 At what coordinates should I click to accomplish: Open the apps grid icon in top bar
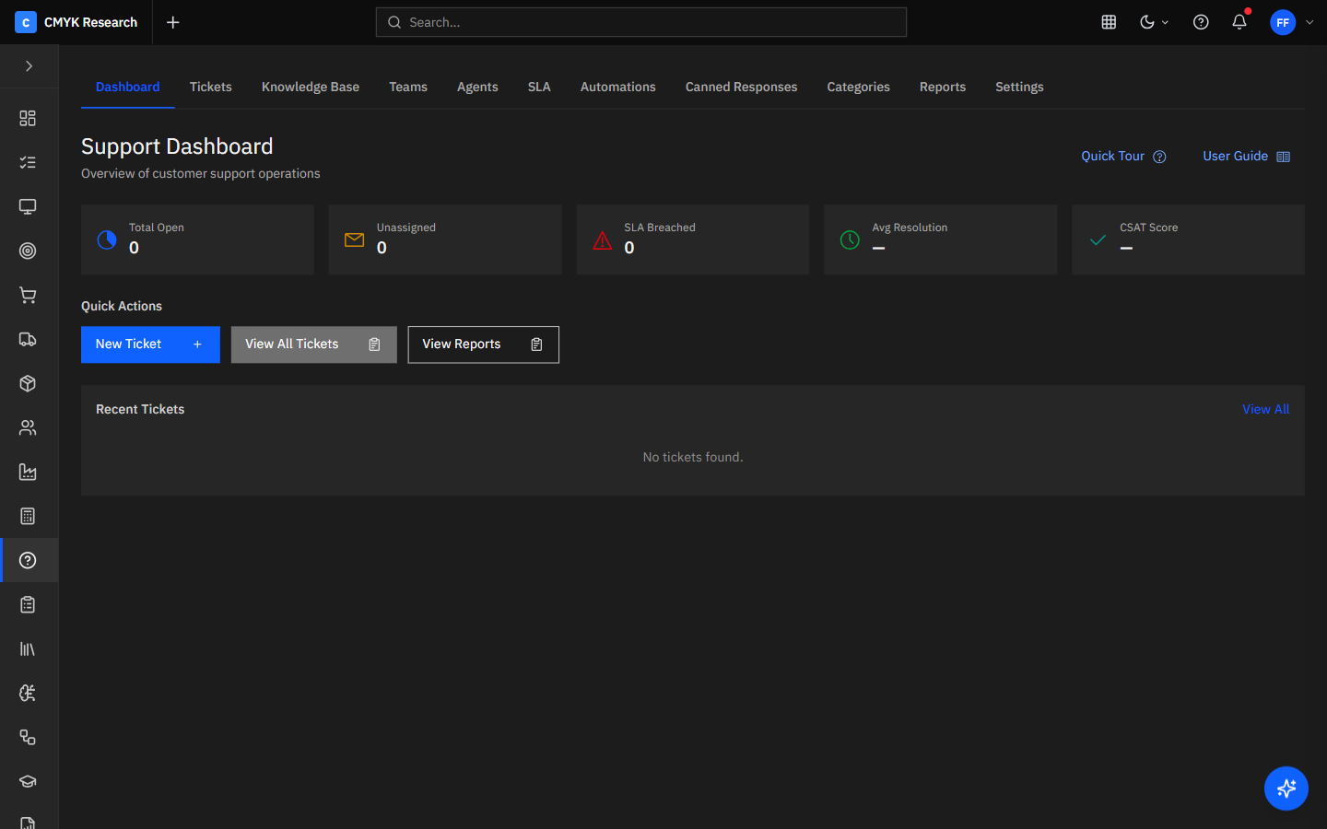(1109, 22)
